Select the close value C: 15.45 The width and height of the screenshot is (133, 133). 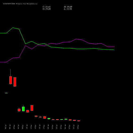point(47,7)
